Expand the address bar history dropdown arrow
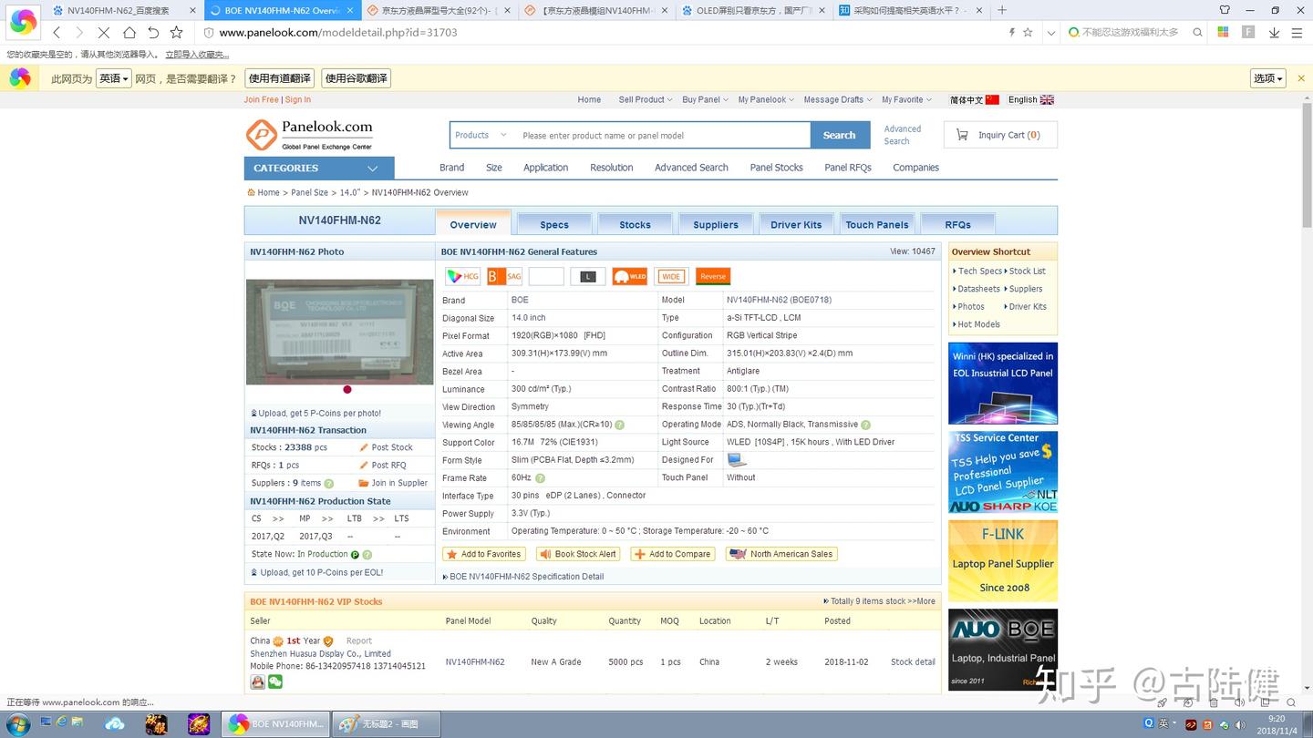The image size is (1313, 738). click(1050, 32)
